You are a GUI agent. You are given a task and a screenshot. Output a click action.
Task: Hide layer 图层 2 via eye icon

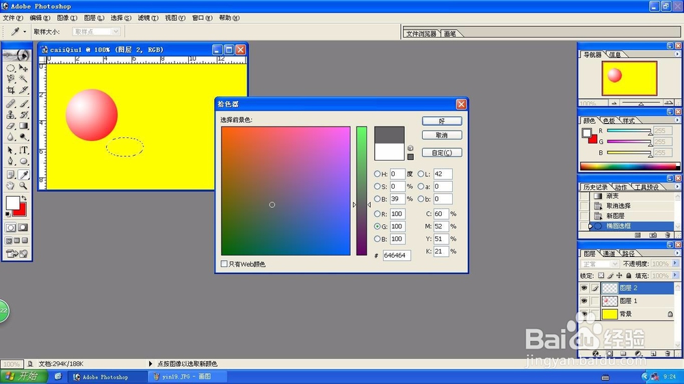(x=584, y=288)
